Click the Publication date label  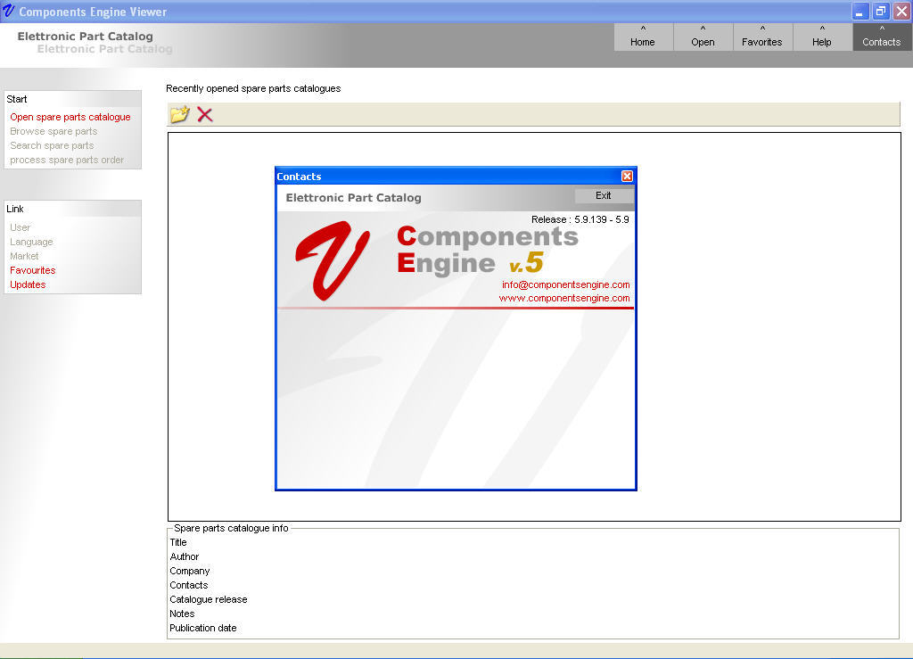point(203,628)
